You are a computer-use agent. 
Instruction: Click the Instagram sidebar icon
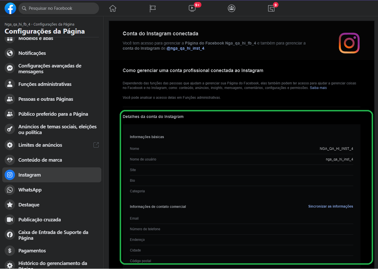click(x=10, y=175)
